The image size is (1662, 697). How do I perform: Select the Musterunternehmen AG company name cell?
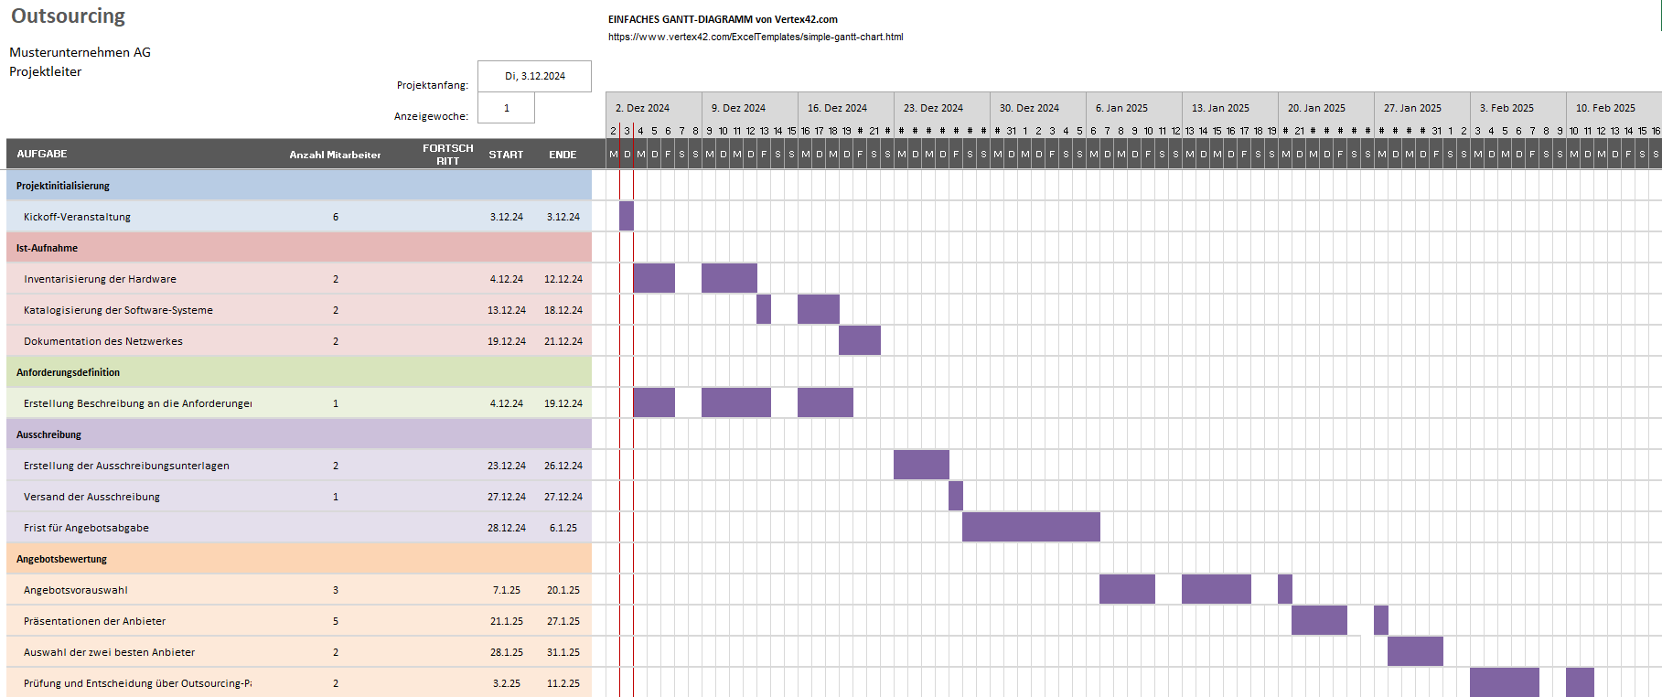(x=80, y=52)
